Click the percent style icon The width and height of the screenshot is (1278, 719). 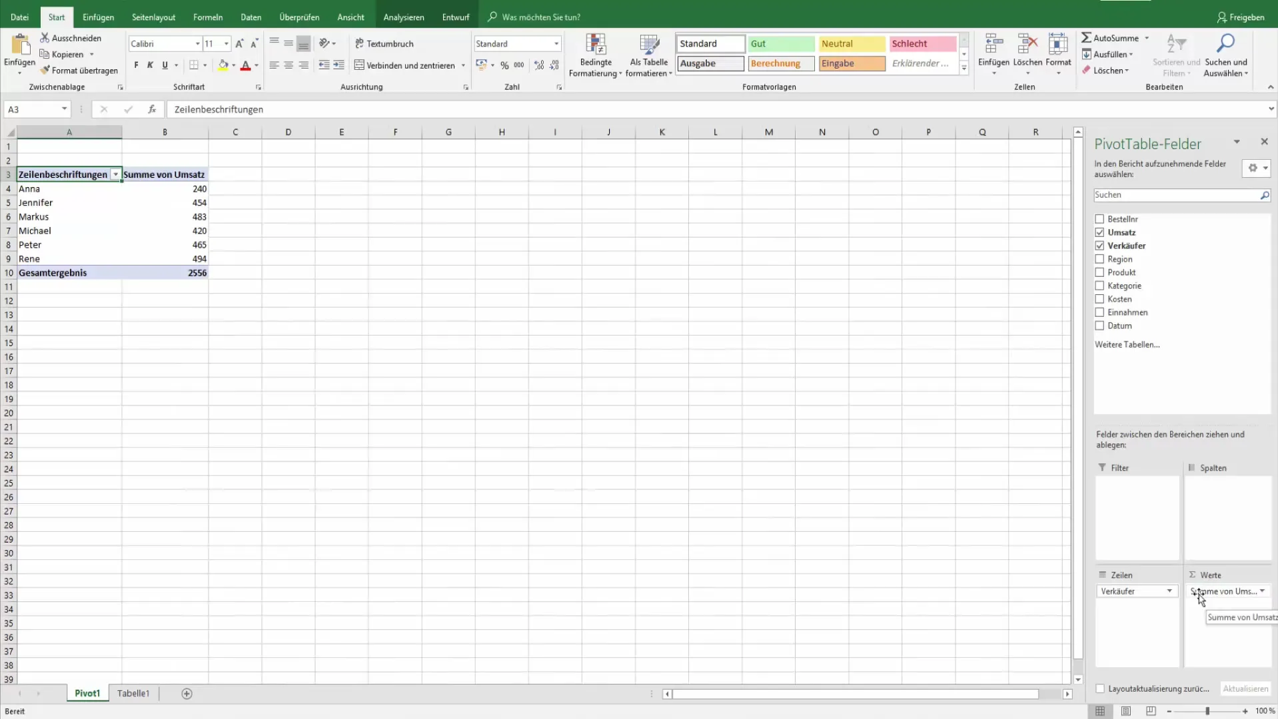[x=504, y=65]
